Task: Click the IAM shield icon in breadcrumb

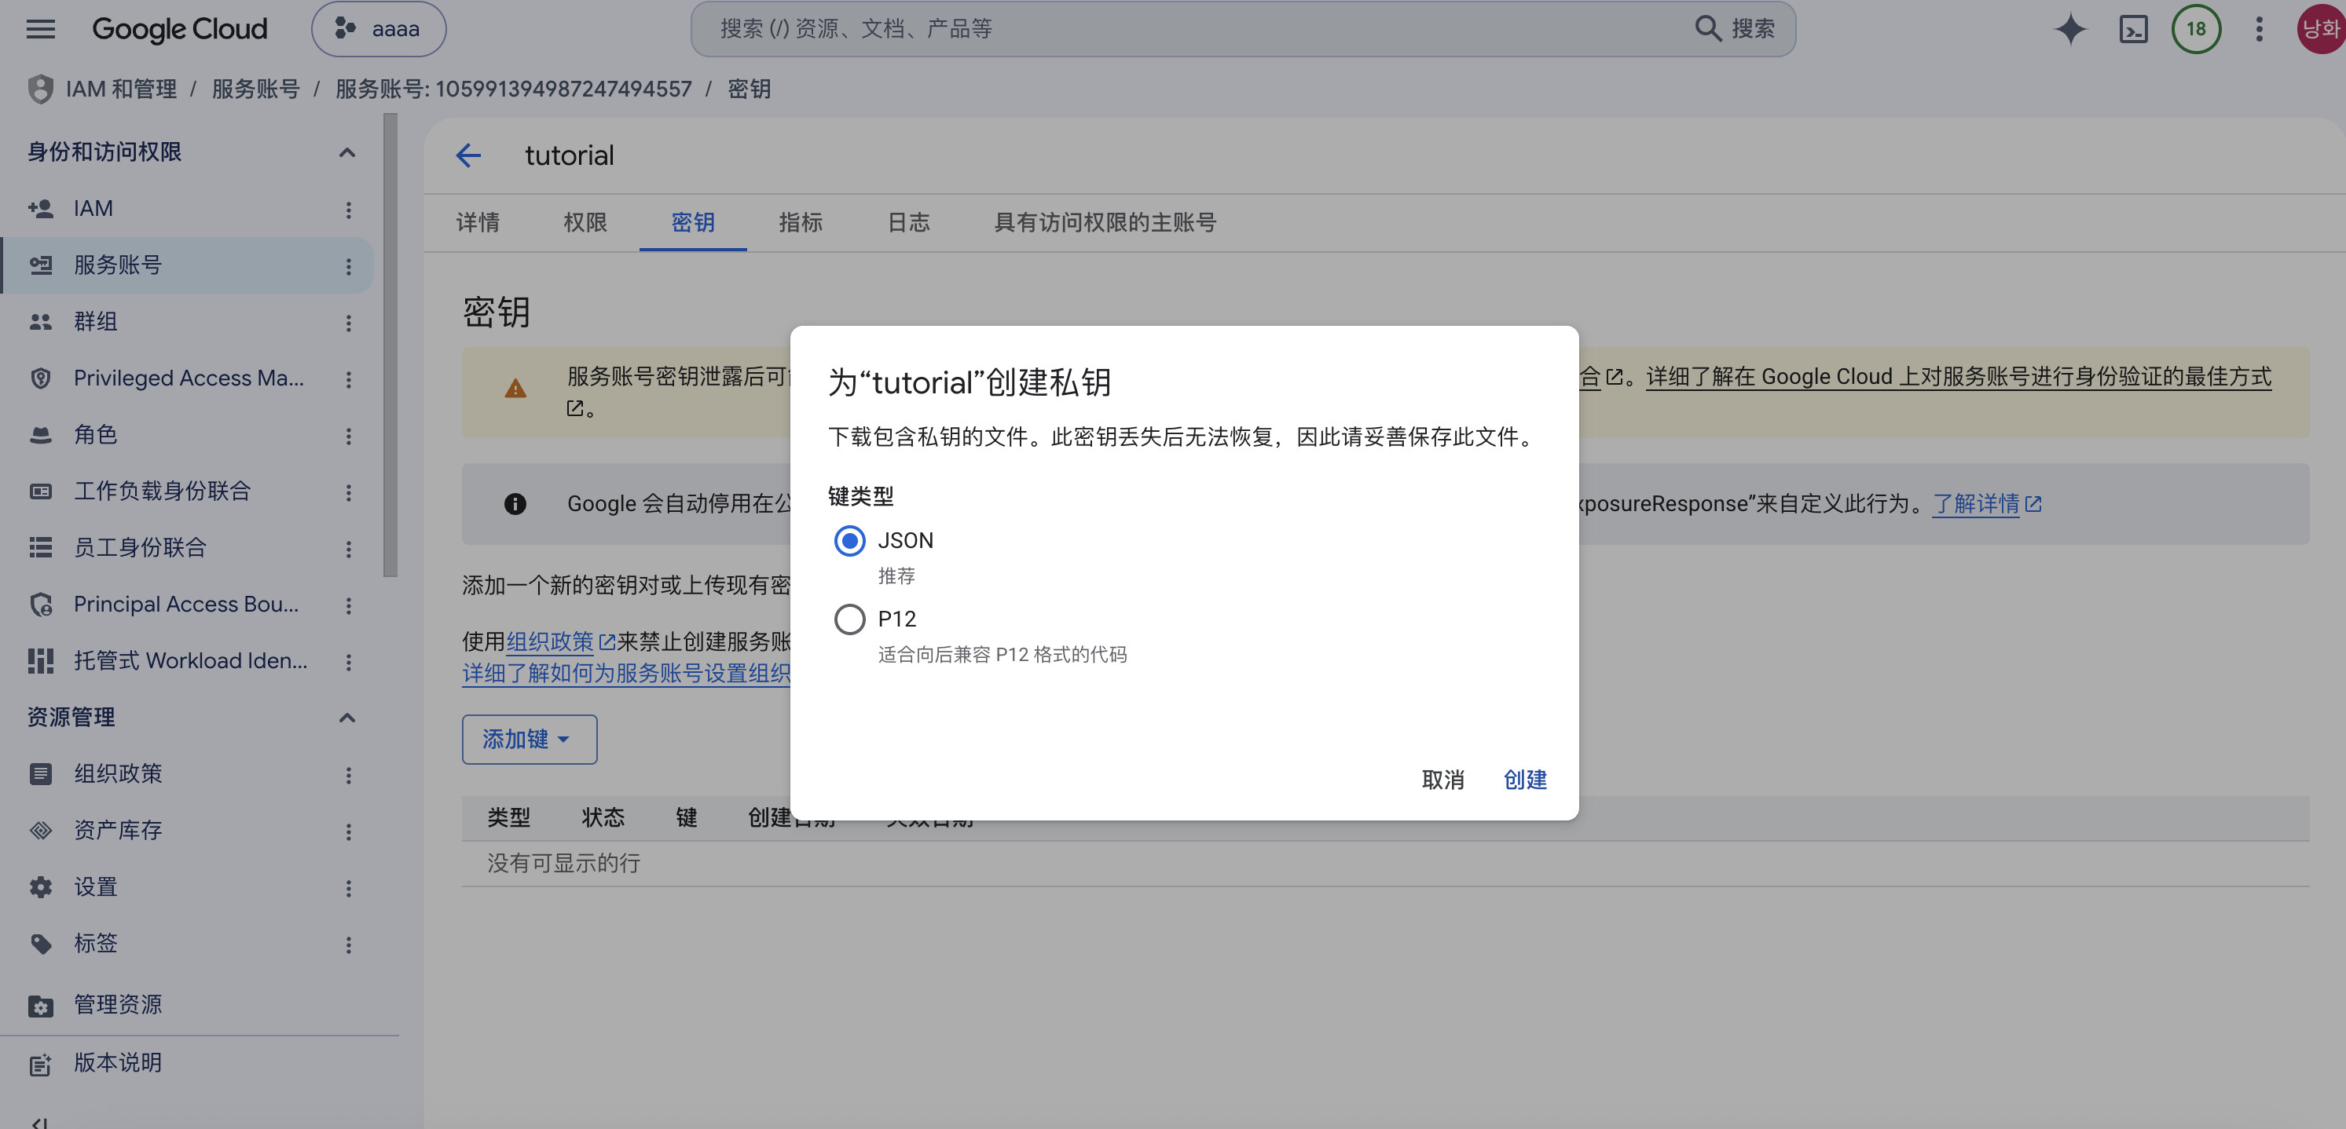Action: click(40, 90)
